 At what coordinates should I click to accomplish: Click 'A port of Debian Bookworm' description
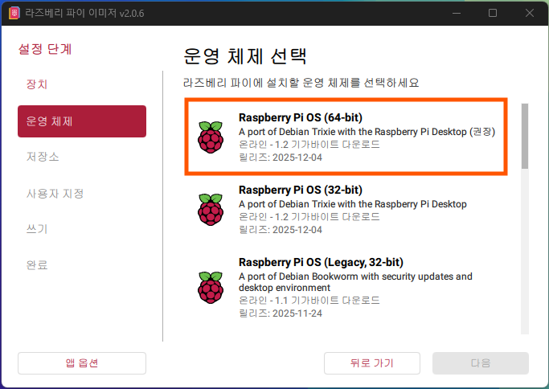click(x=355, y=282)
